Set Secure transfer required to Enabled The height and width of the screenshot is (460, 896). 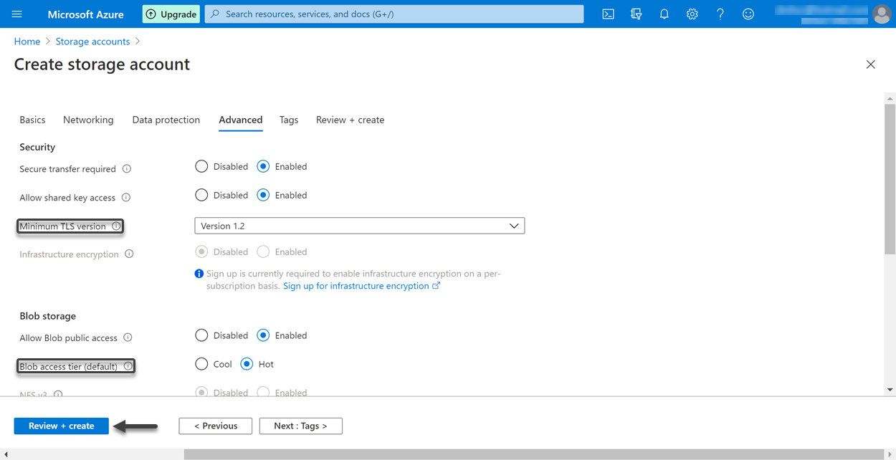point(263,166)
